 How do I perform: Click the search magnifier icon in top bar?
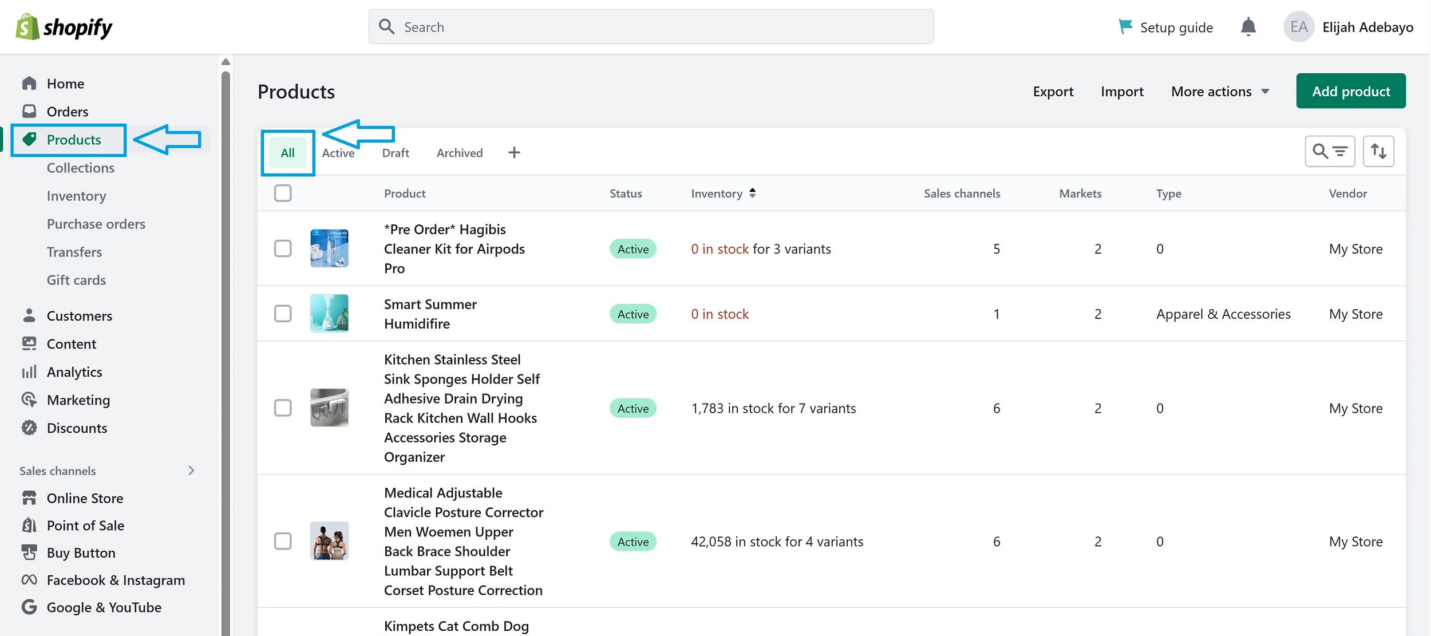tap(387, 26)
